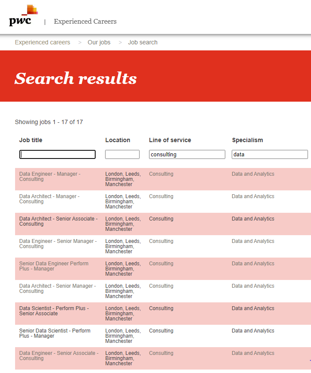
Task: Click the Line of service filter field
Action: click(x=187, y=154)
